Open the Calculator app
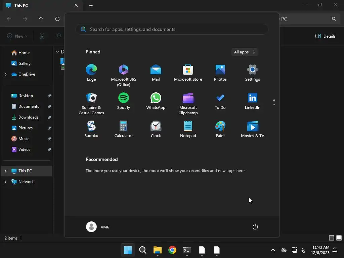 click(124, 129)
